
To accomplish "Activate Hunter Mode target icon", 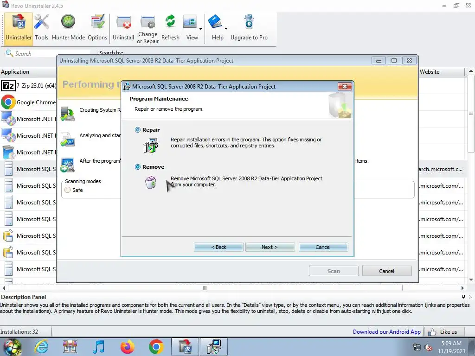I will (68, 22).
